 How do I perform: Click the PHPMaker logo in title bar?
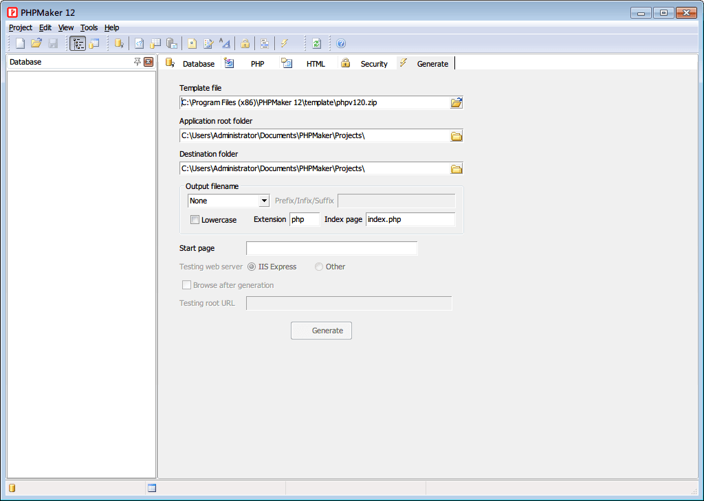tap(12, 12)
